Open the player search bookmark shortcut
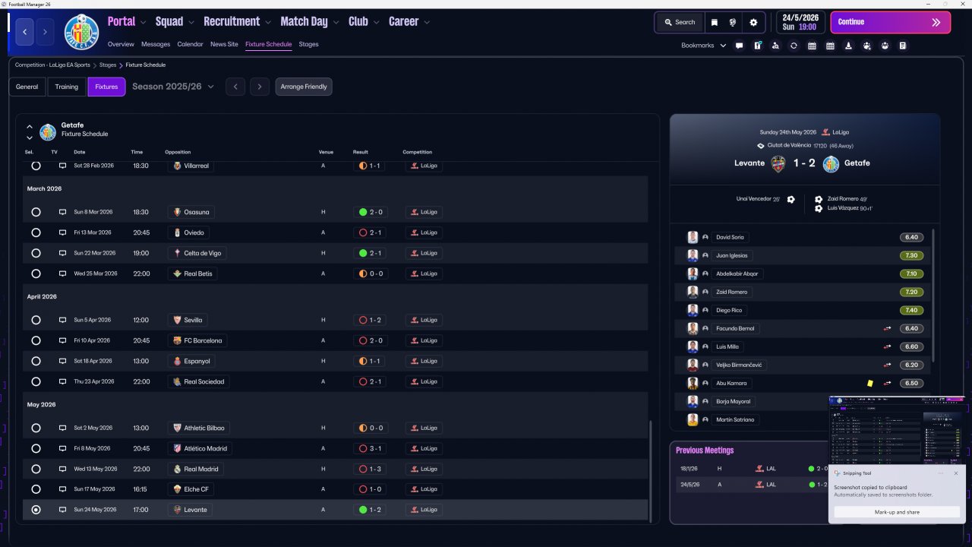Image resolution: width=972 pixels, height=547 pixels. pos(775,46)
